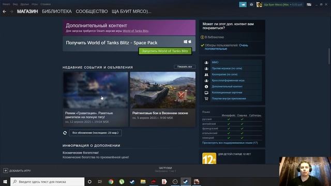This screenshot has width=331, height=186.
Task: Open OBS Studio from the taskbar
Action: coord(175,181)
